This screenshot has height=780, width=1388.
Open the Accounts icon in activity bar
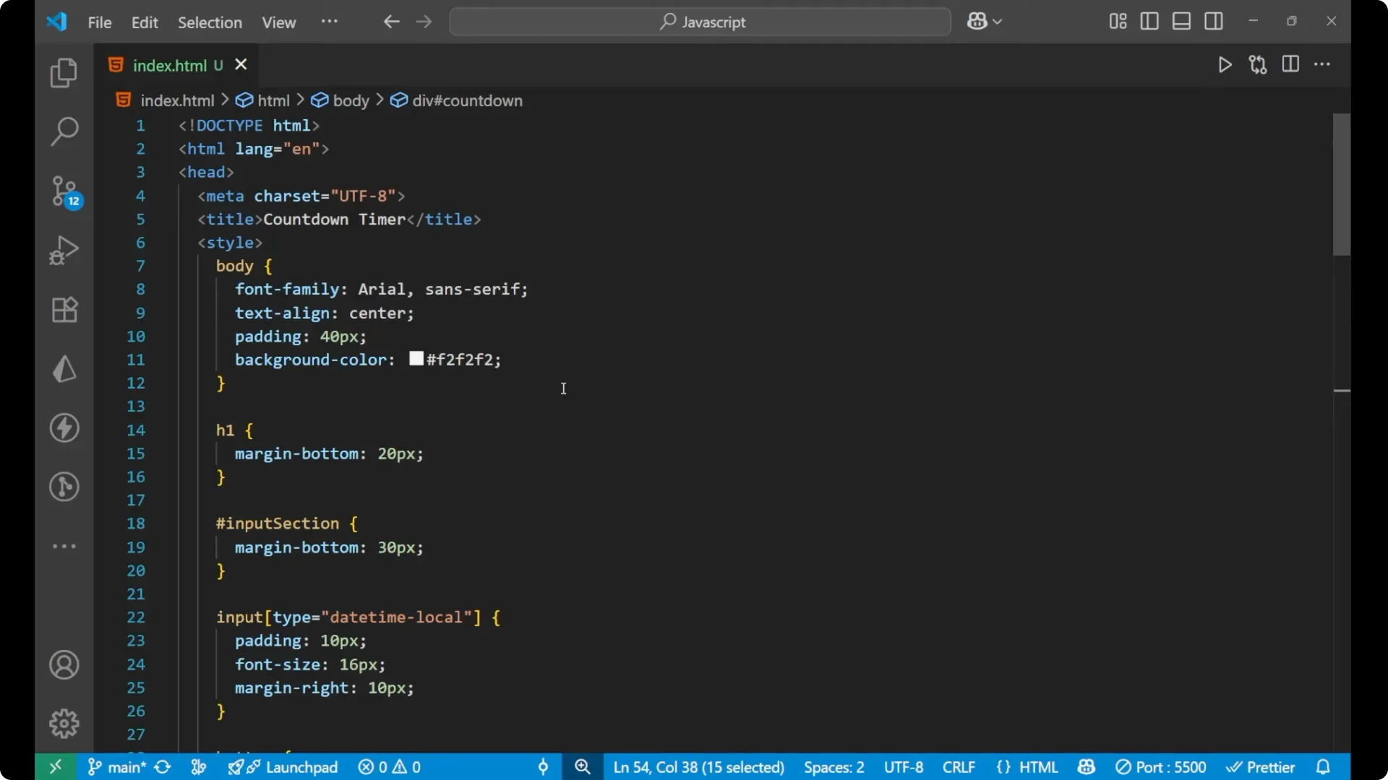click(64, 664)
